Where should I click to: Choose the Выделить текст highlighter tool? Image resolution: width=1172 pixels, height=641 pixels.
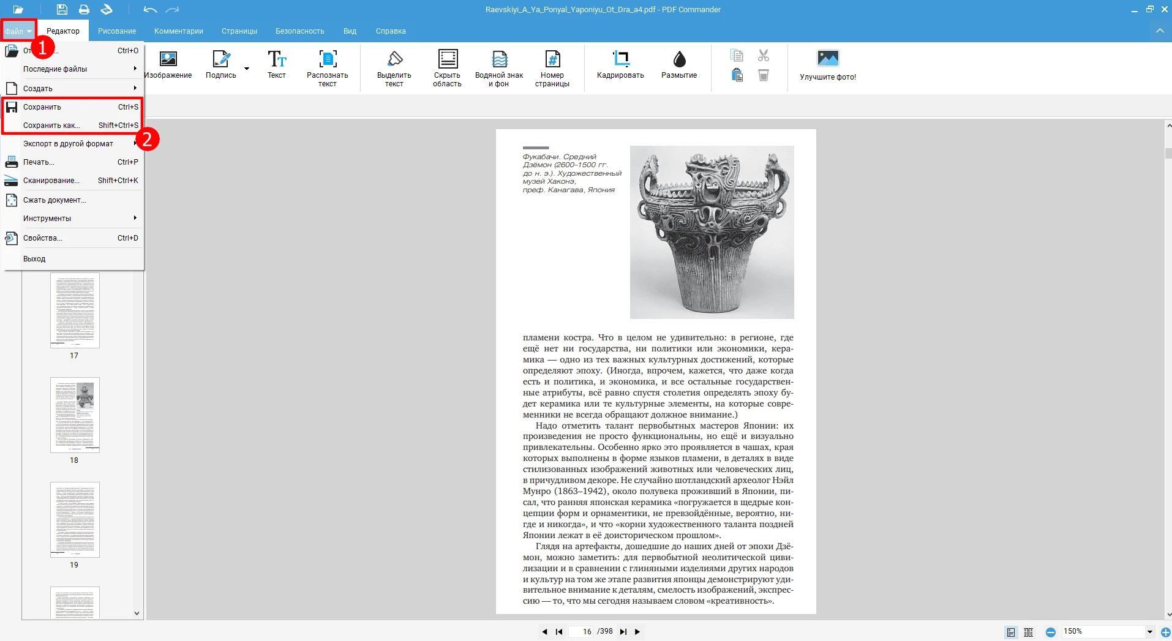tap(394, 68)
